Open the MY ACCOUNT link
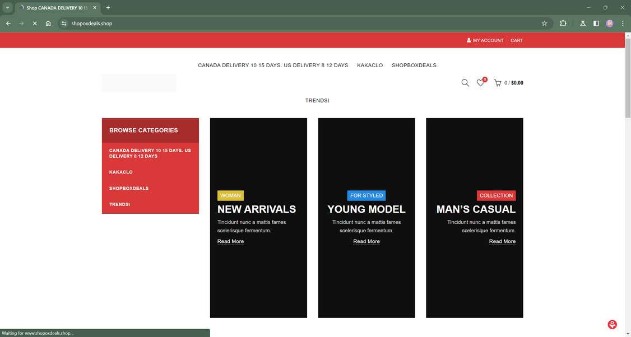The height and width of the screenshot is (337, 631). (x=488, y=40)
